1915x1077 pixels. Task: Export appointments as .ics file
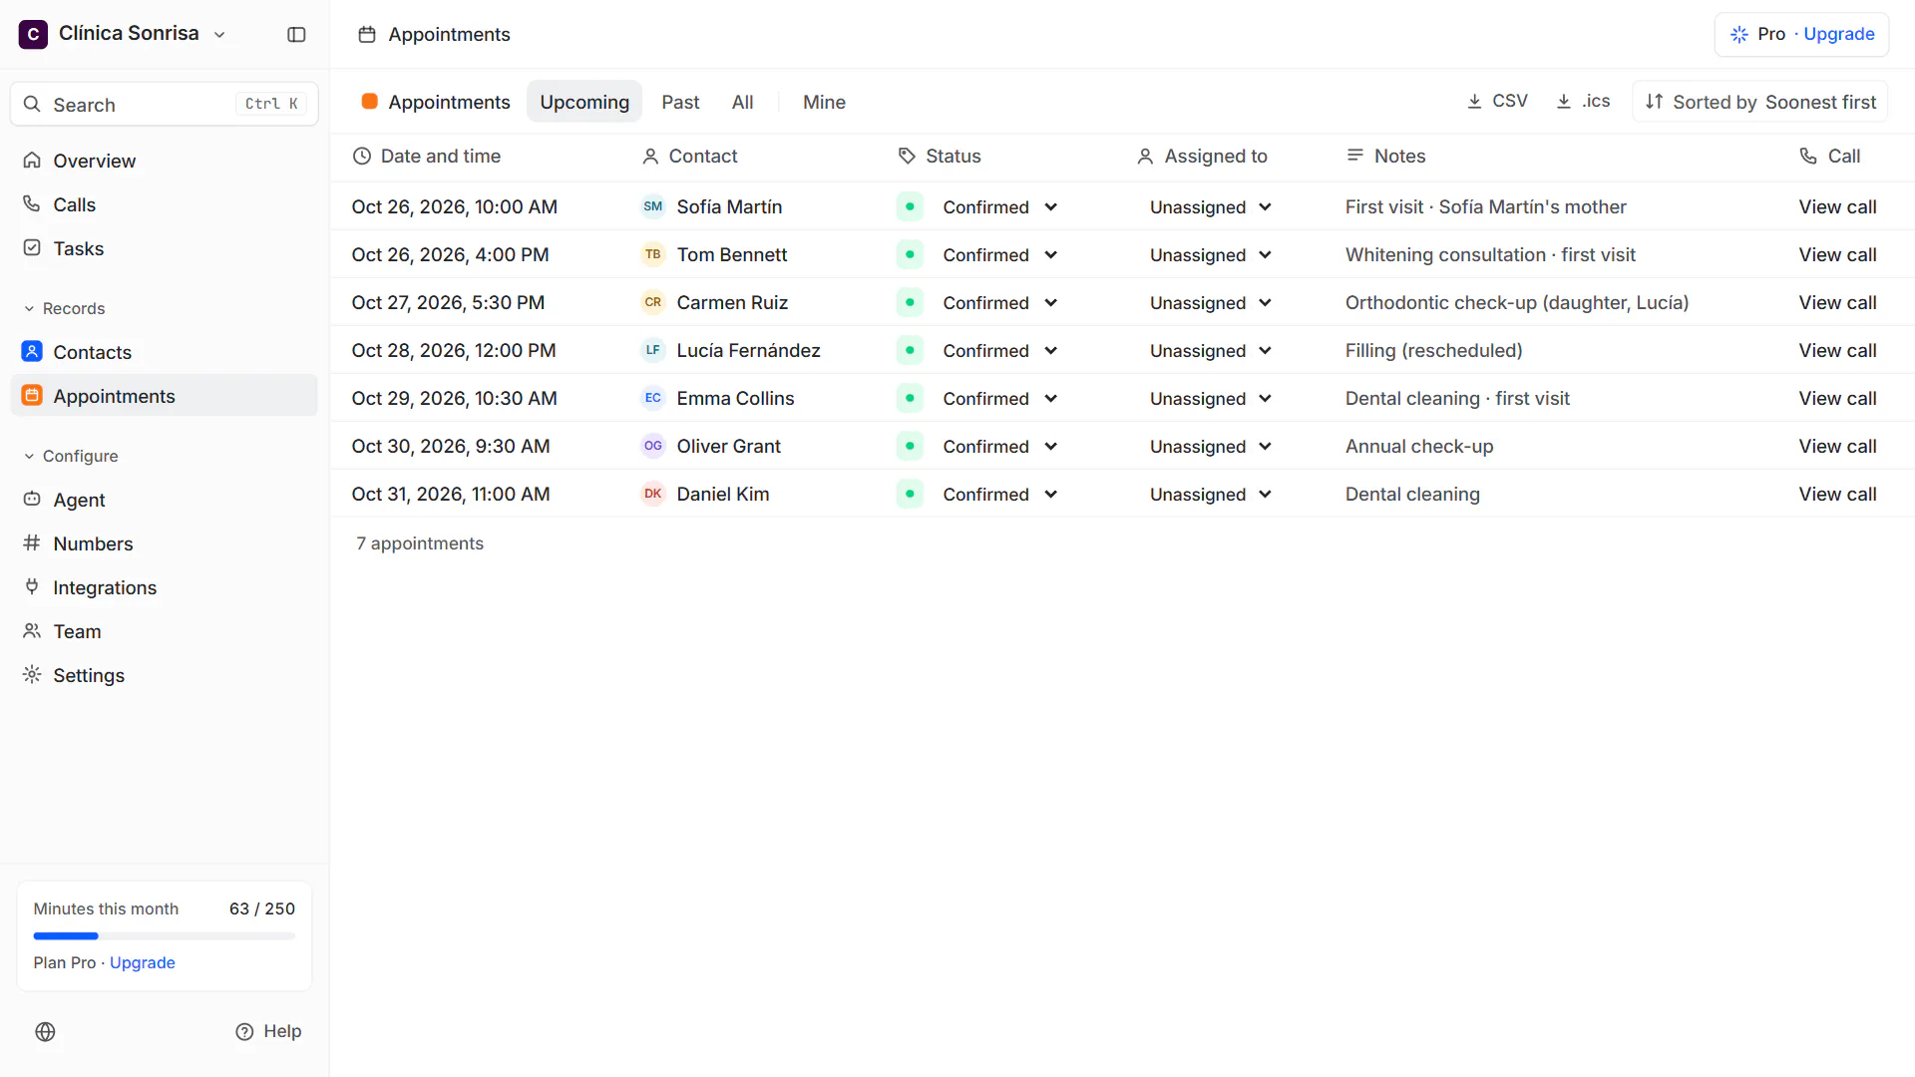pyautogui.click(x=1583, y=102)
